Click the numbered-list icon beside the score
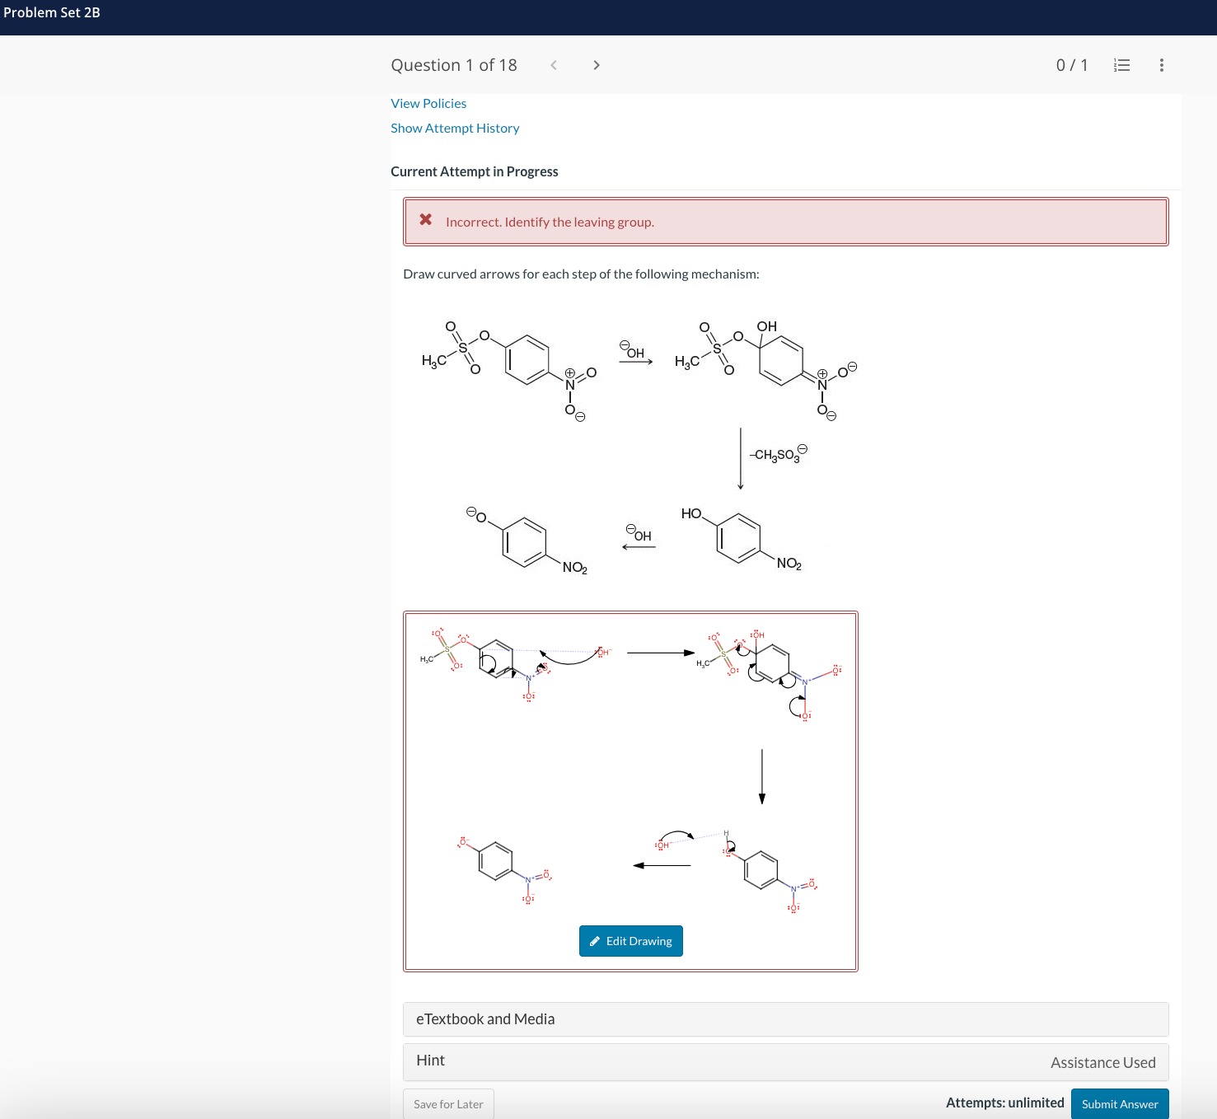This screenshot has width=1217, height=1119. pos(1121,64)
